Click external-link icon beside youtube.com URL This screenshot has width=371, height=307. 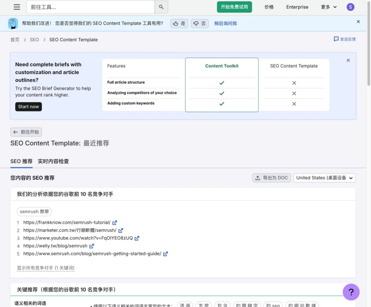pyautogui.click(x=137, y=238)
